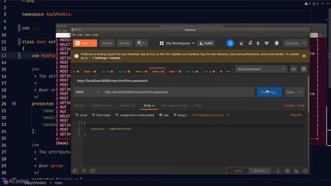The height and width of the screenshot is (186, 331).
Task: Click the request URL input field
Action: 178,92
